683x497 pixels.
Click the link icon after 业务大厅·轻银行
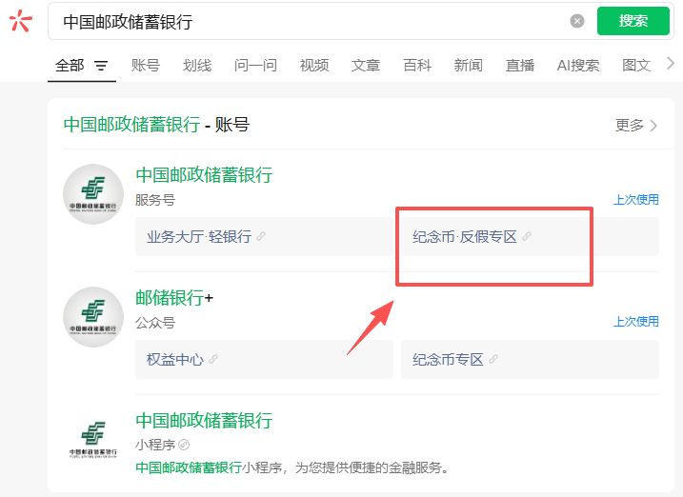261,236
